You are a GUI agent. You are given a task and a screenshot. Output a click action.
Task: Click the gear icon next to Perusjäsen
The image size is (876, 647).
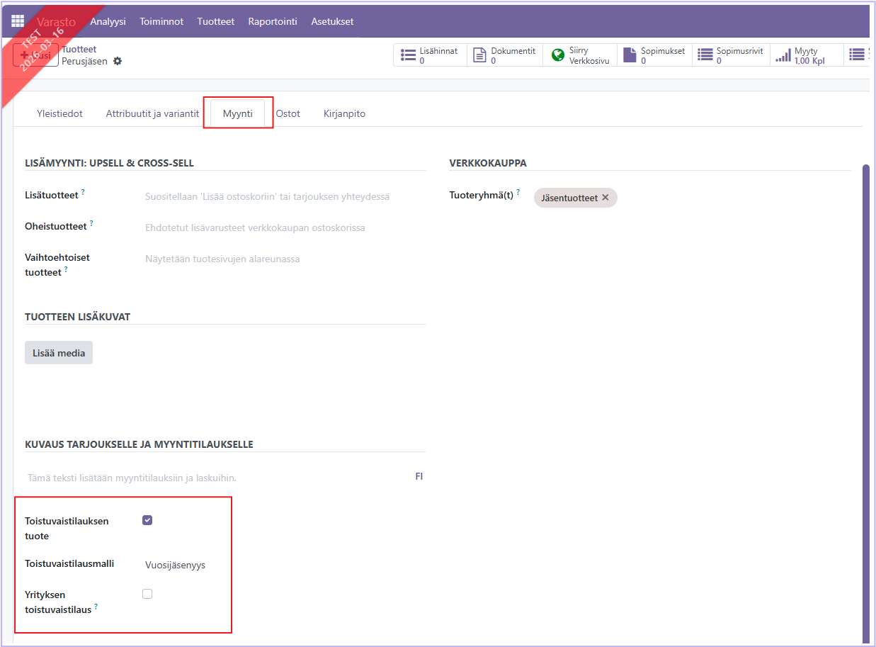[x=118, y=62]
